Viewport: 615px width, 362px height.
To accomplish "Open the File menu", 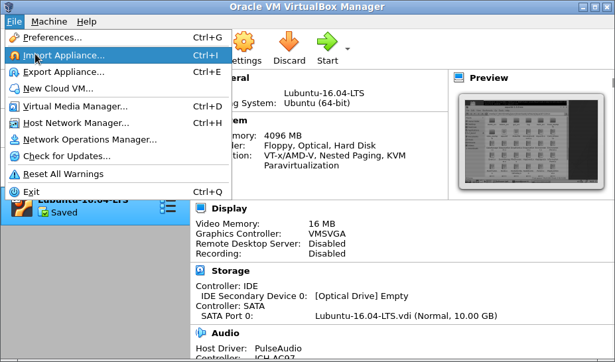I will point(15,21).
